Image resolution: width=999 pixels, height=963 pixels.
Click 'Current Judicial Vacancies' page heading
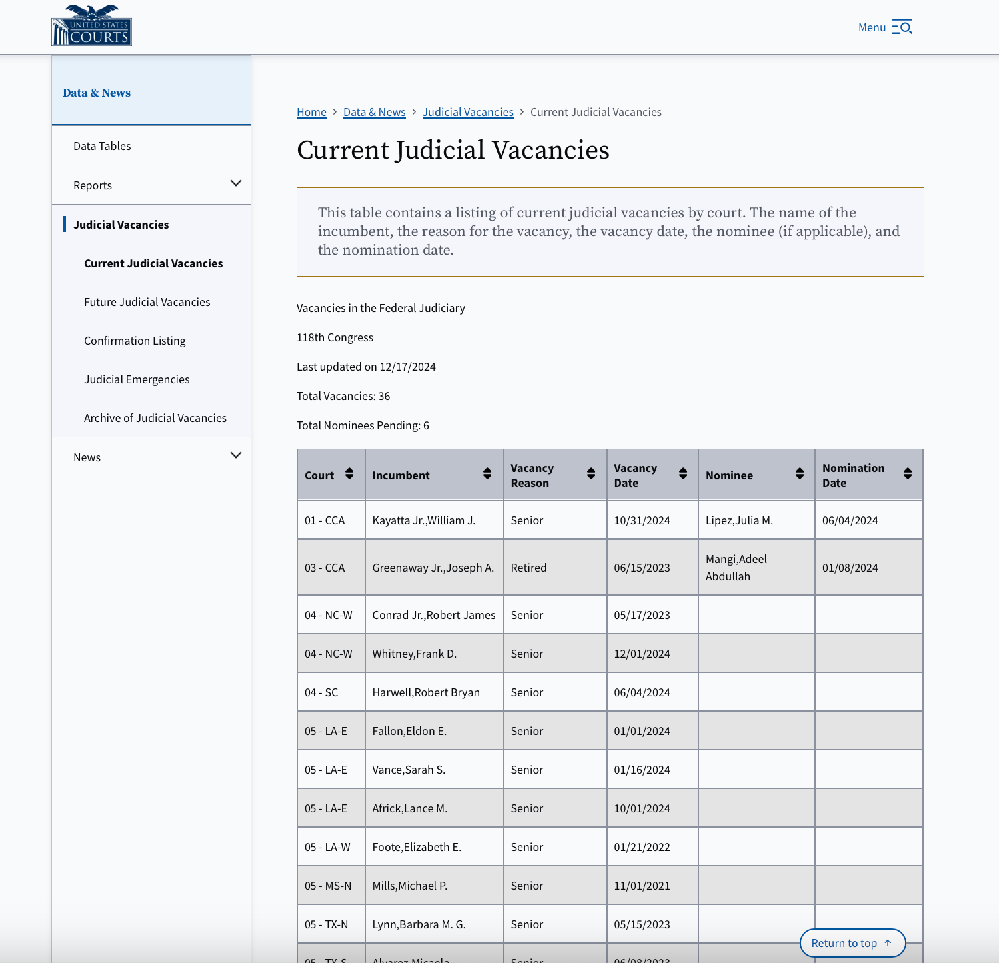[453, 150]
